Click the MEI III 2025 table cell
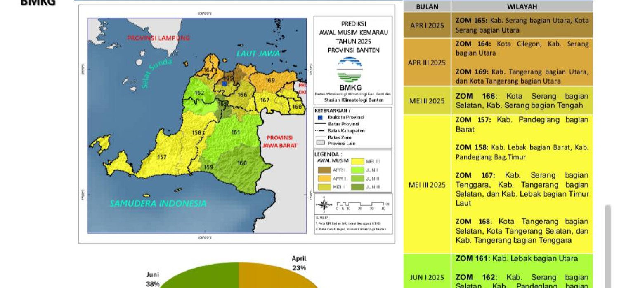Screen dimensions: 619x288 tap(427, 185)
